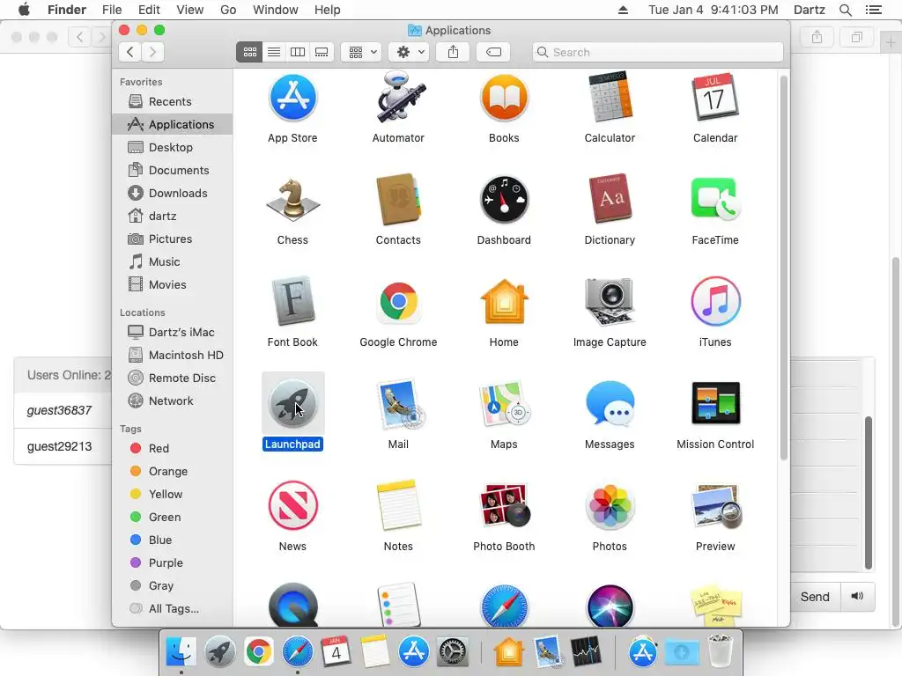Open Recents in the sidebar
This screenshot has width=902, height=676.
point(173,102)
